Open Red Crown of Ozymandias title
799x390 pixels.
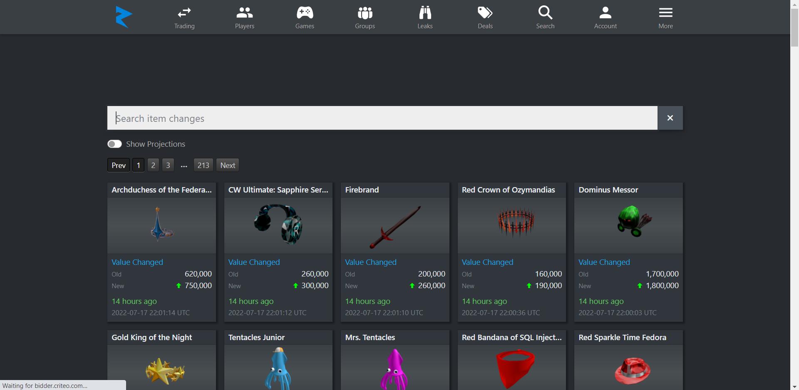point(509,190)
